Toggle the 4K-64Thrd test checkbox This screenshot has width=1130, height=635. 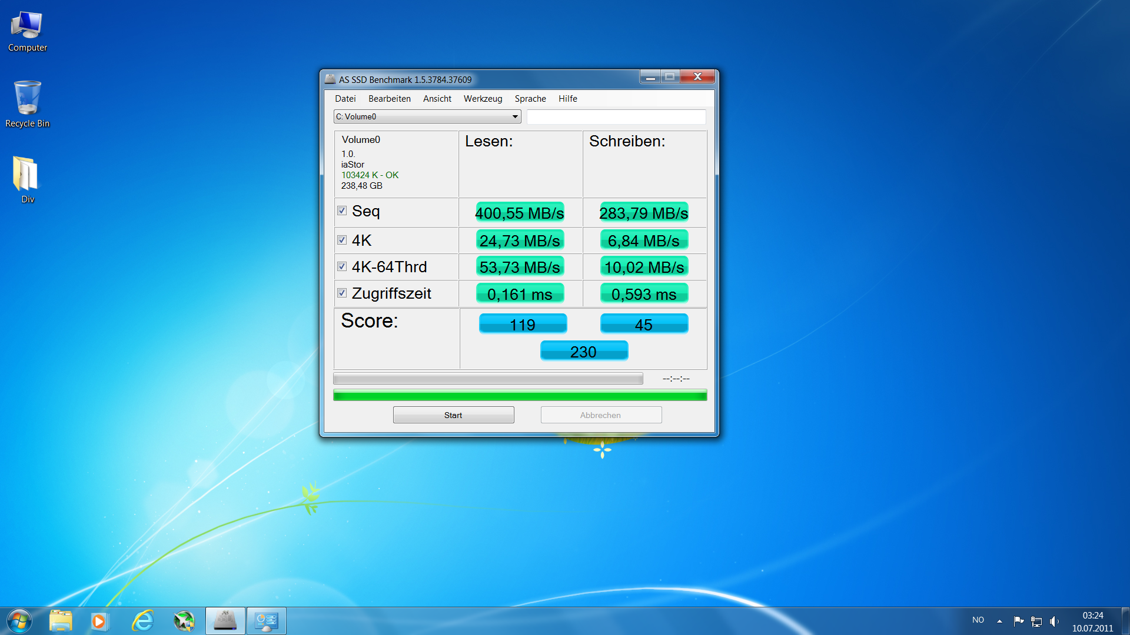tap(342, 266)
